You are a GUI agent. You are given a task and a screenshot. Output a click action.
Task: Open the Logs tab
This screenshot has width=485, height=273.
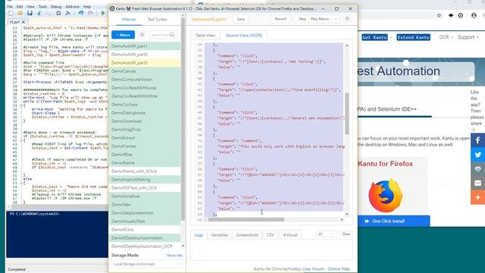click(x=199, y=235)
